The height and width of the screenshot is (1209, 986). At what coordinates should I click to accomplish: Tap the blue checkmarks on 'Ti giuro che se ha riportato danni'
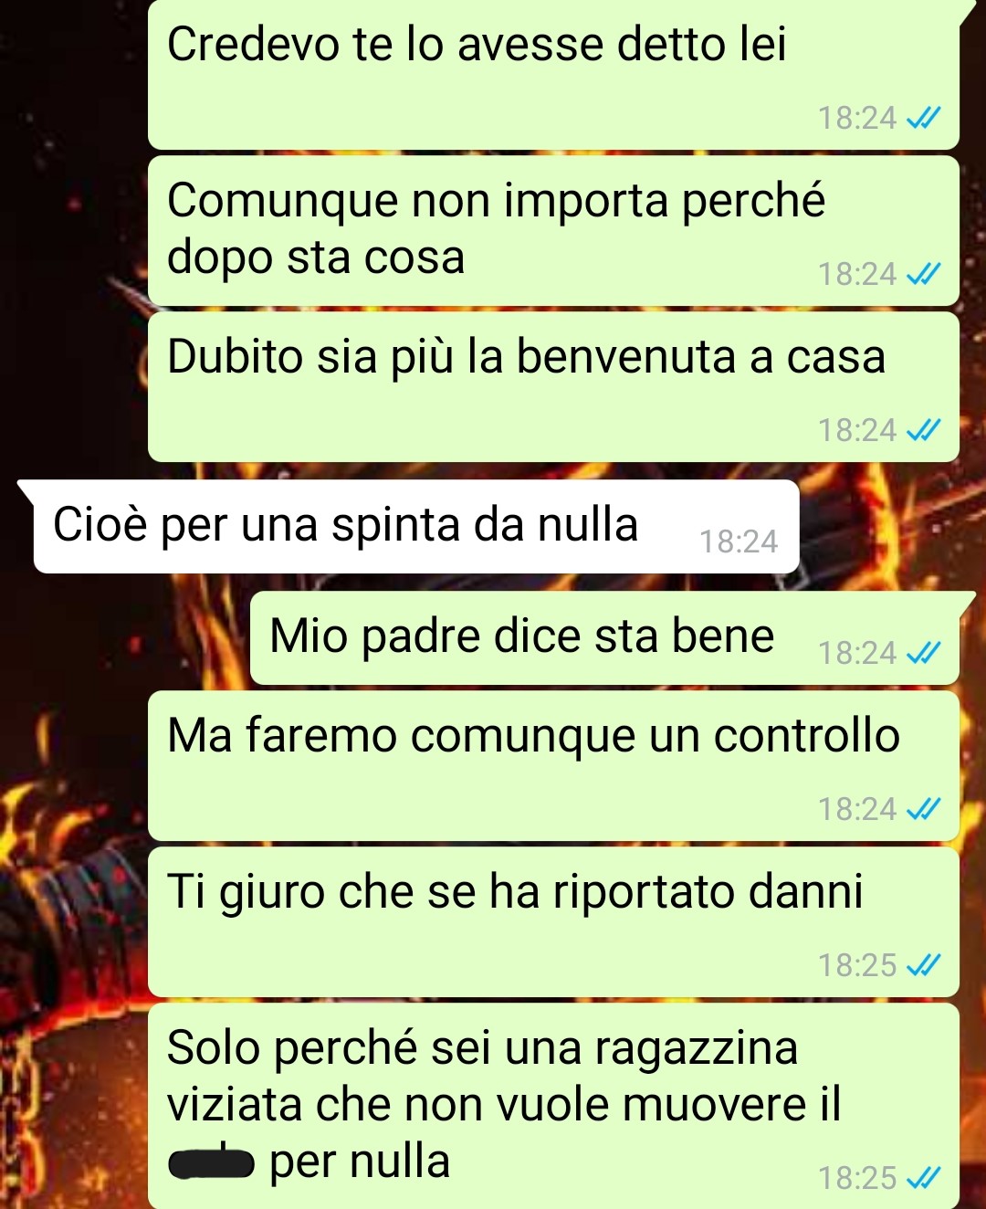(923, 965)
